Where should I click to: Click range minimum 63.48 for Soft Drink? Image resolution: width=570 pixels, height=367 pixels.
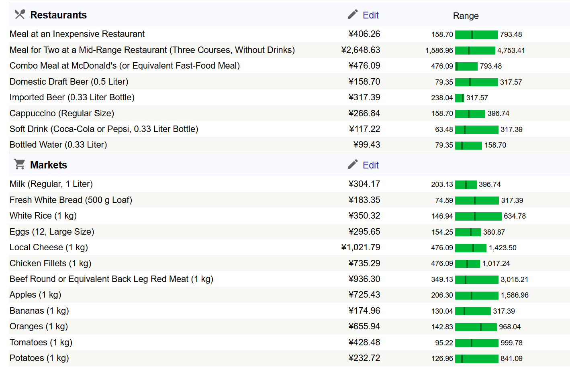[x=444, y=130]
